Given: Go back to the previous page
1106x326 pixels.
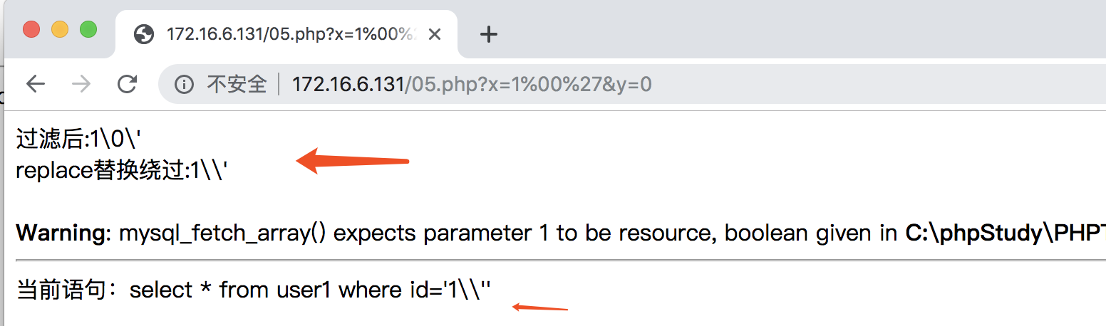Looking at the screenshot, I should point(35,85).
